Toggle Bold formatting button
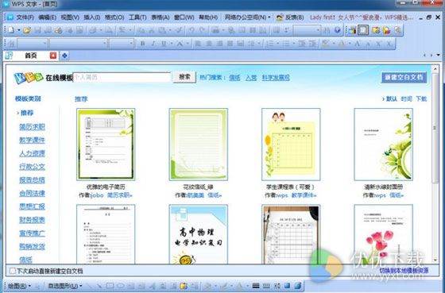The image size is (445, 293). click(143, 44)
